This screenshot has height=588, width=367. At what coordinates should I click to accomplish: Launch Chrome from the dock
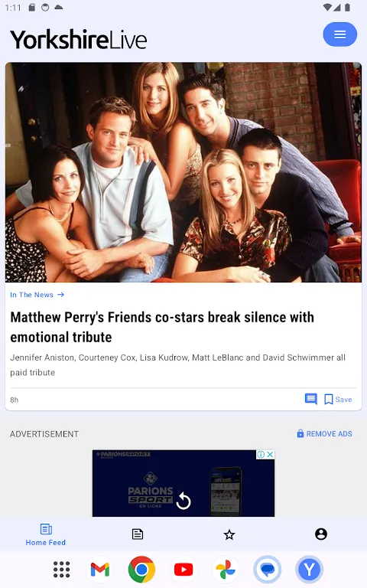coord(141,570)
